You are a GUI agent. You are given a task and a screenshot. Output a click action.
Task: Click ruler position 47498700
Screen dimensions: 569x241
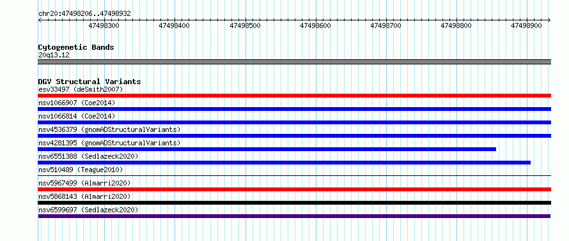(x=386, y=26)
